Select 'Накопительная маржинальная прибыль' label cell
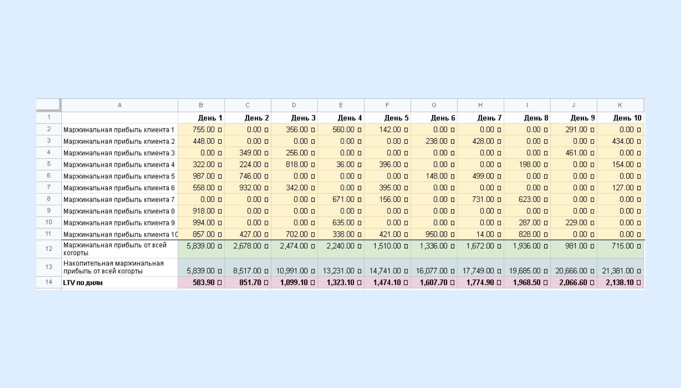Viewport: 681px width, 388px height. [x=120, y=267]
